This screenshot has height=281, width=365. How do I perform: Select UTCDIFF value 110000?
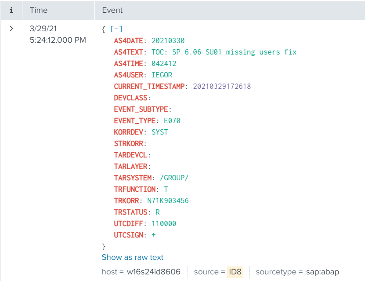(164, 223)
